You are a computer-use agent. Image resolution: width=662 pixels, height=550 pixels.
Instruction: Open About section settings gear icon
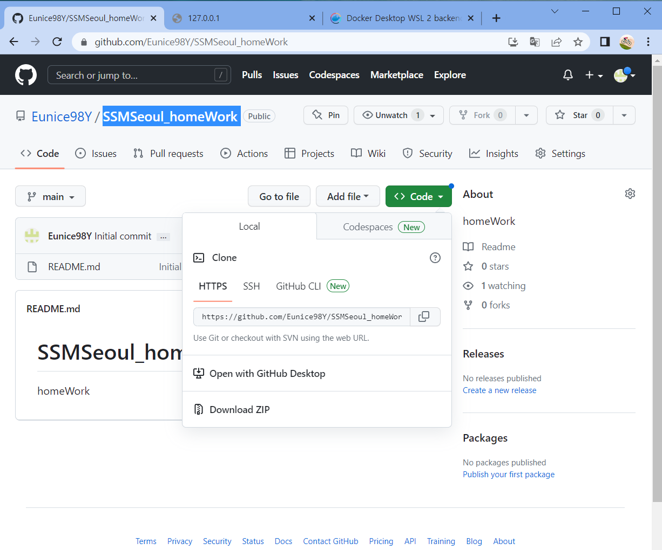630,193
